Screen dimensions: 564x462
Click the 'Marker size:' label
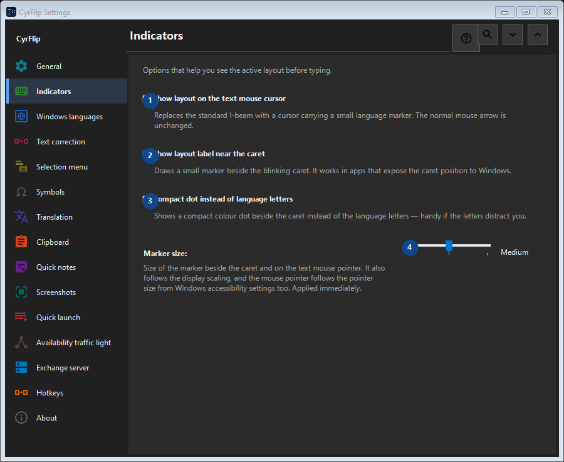point(165,254)
